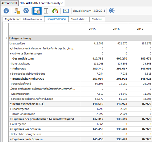This screenshot has width=152, height=142.
Task: Click Umsatzerlöse 2015 value 412.785
Action: pyautogui.click(x=98, y=44)
